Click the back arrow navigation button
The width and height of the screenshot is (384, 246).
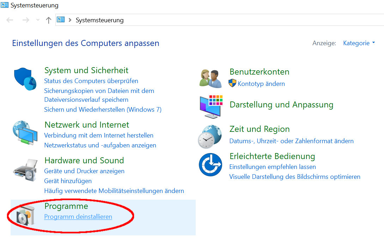10,20
